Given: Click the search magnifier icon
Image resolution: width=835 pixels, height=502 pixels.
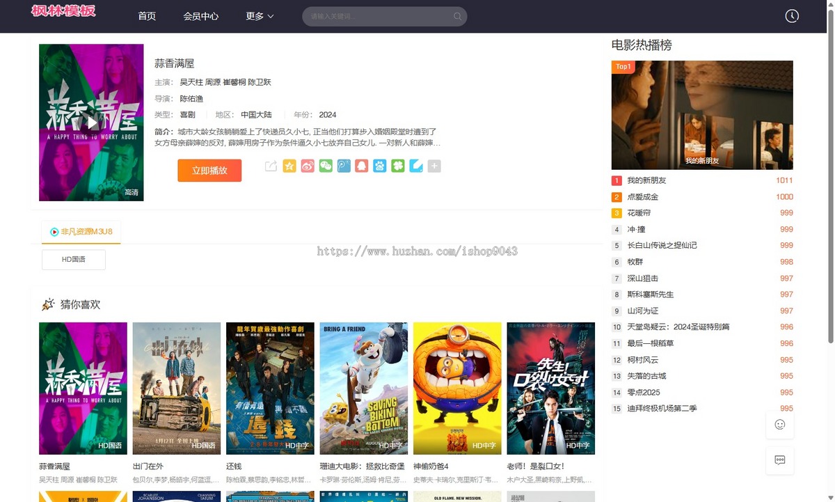Looking at the screenshot, I should tap(457, 16).
